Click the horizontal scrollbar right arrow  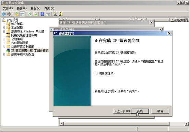point(187,124)
